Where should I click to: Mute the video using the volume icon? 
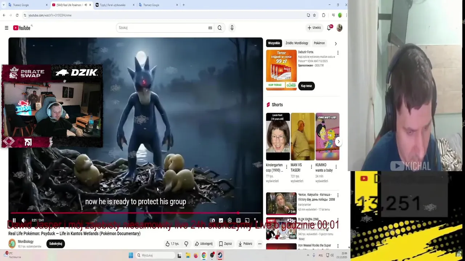(x=24, y=220)
